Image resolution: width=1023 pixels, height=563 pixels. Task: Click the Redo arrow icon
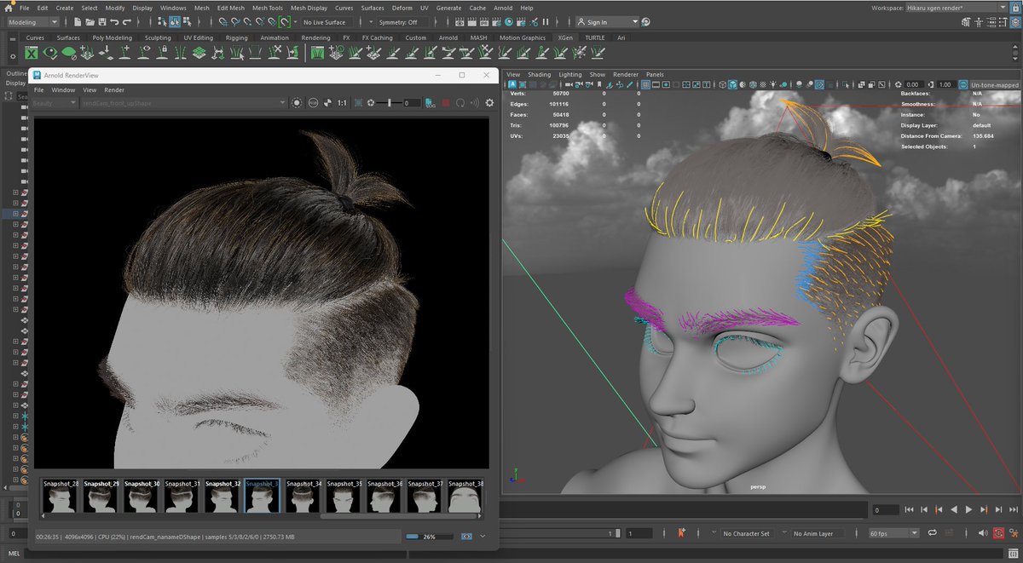pyautogui.click(x=126, y=21)
